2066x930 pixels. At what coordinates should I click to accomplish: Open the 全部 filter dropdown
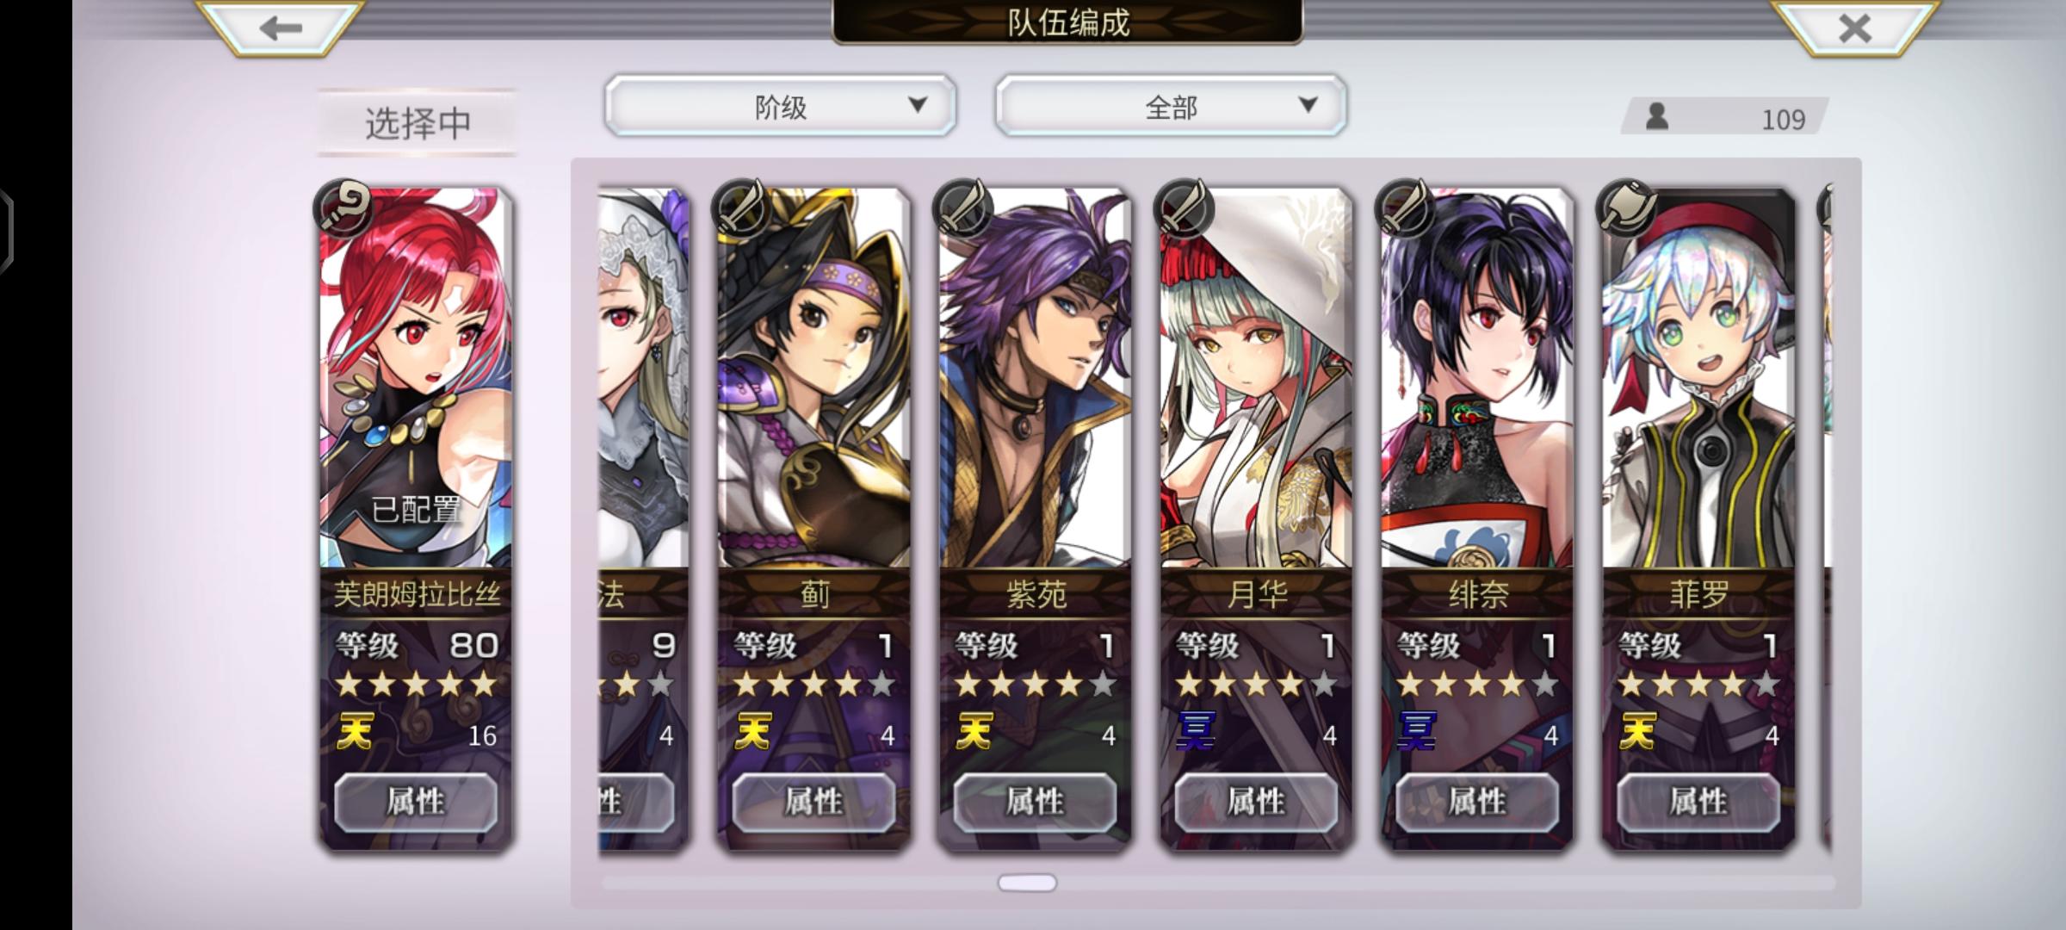point(1171,105)
